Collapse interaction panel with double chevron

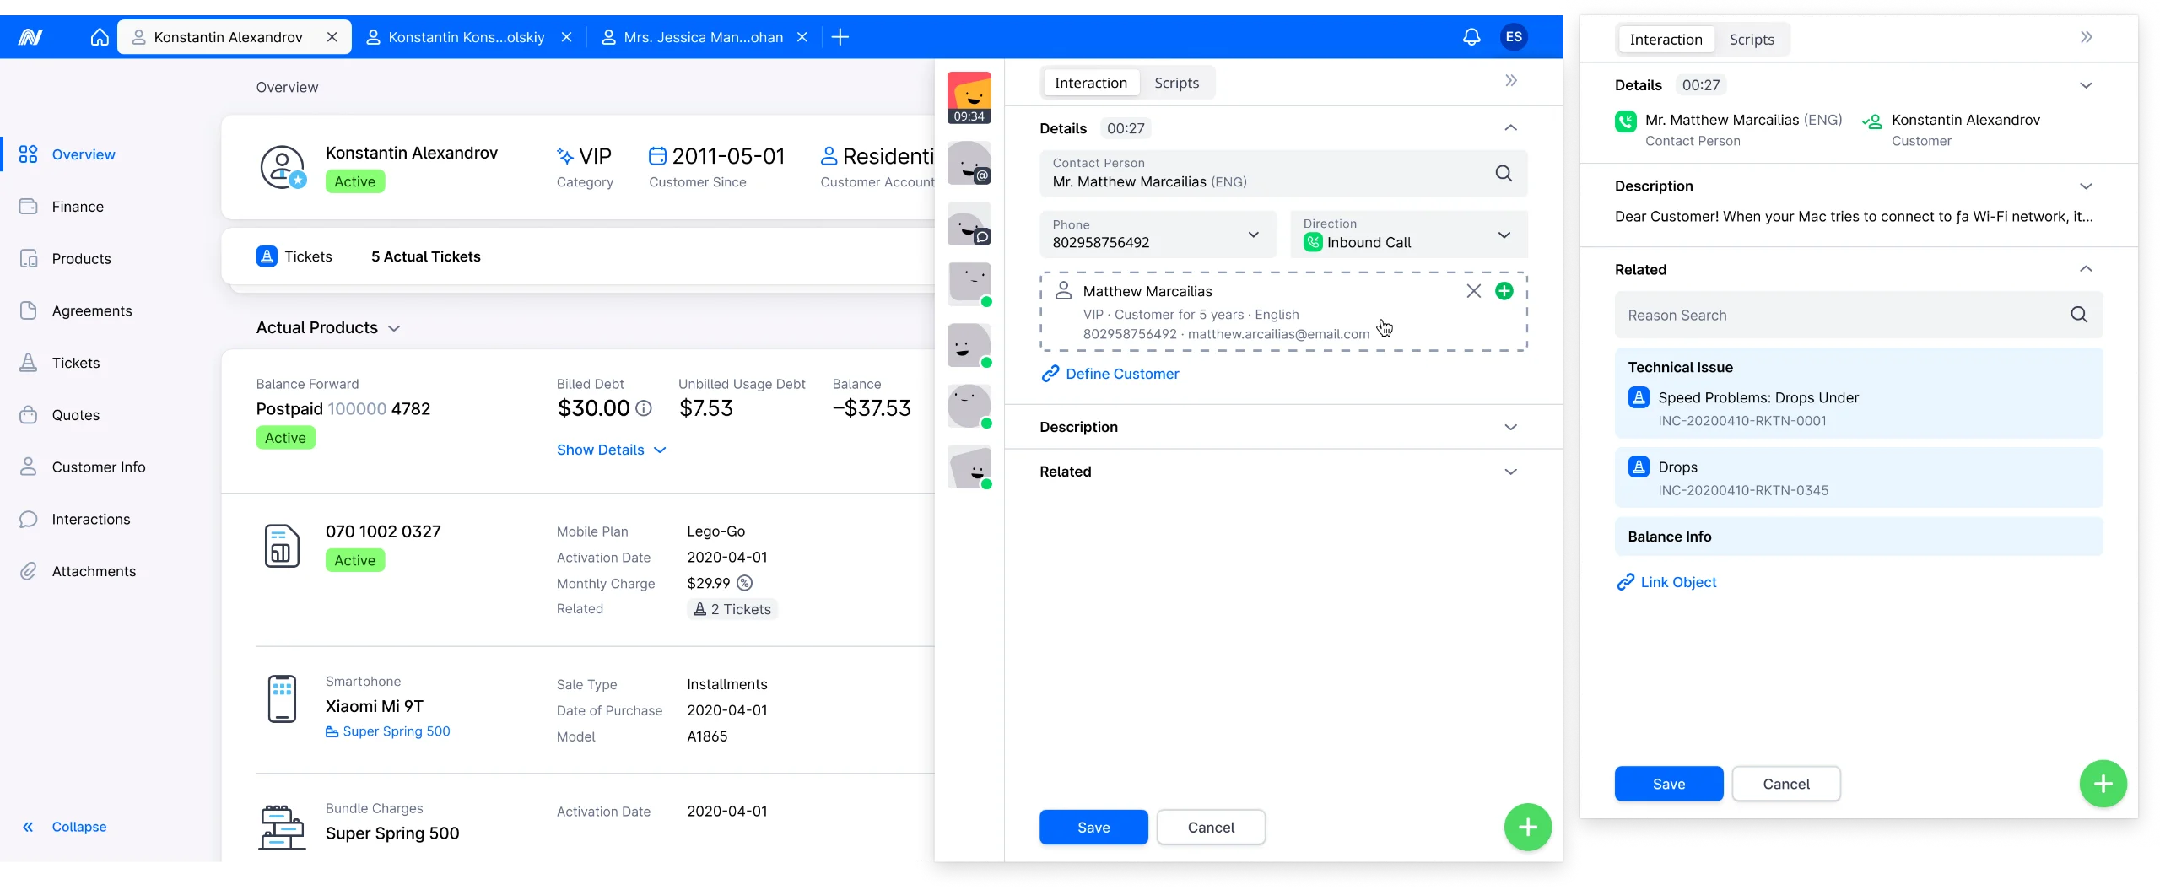[1511, 81]
